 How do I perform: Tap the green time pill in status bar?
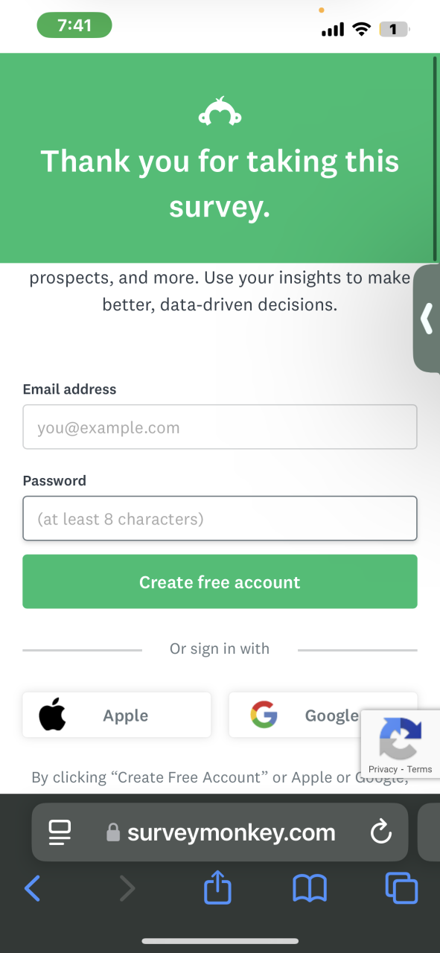coord(74,25)
